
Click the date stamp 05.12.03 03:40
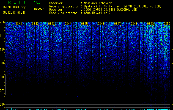pos(14,13)
